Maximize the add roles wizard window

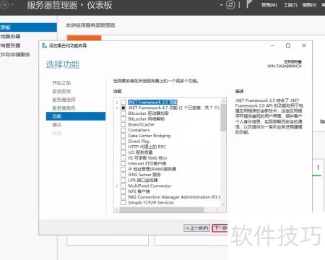(288, 45)
